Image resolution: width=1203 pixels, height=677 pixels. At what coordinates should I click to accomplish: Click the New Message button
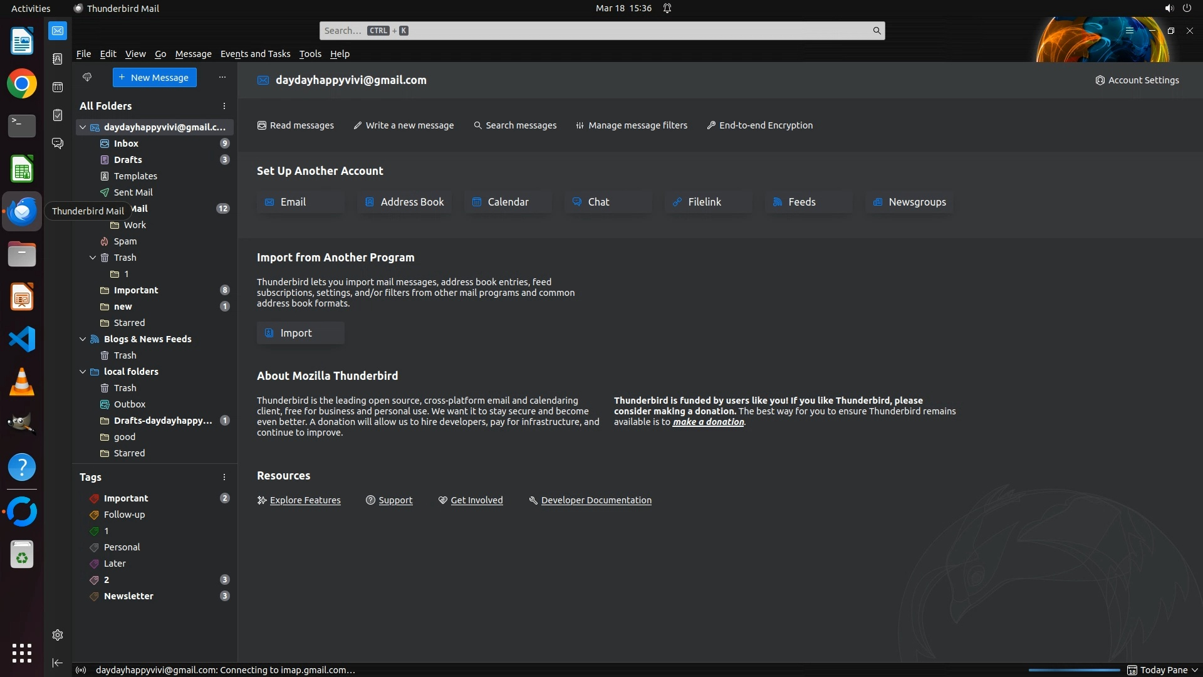pos(154,78)
